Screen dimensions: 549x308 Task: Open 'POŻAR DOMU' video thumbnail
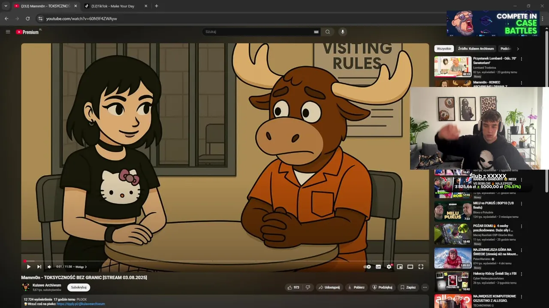coord(452,234)
